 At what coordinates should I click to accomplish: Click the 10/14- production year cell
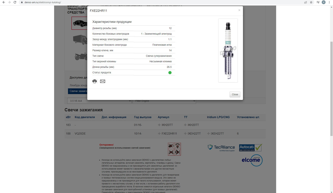[x=138, y=134]
